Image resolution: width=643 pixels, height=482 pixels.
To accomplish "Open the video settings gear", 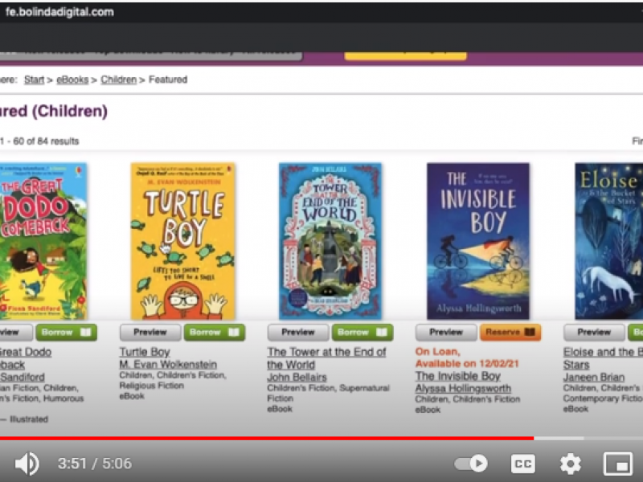I will [571, 464].
